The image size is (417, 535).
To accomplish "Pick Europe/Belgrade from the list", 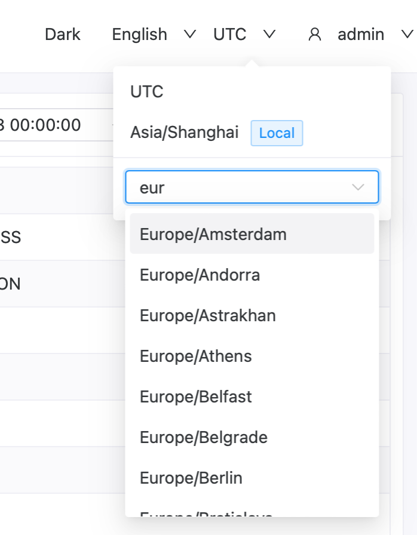I will 204,438.
